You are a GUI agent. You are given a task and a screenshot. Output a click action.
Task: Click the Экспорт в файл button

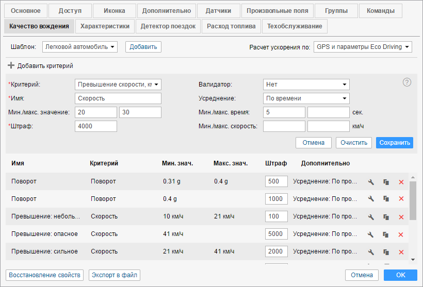pos(115,275)
